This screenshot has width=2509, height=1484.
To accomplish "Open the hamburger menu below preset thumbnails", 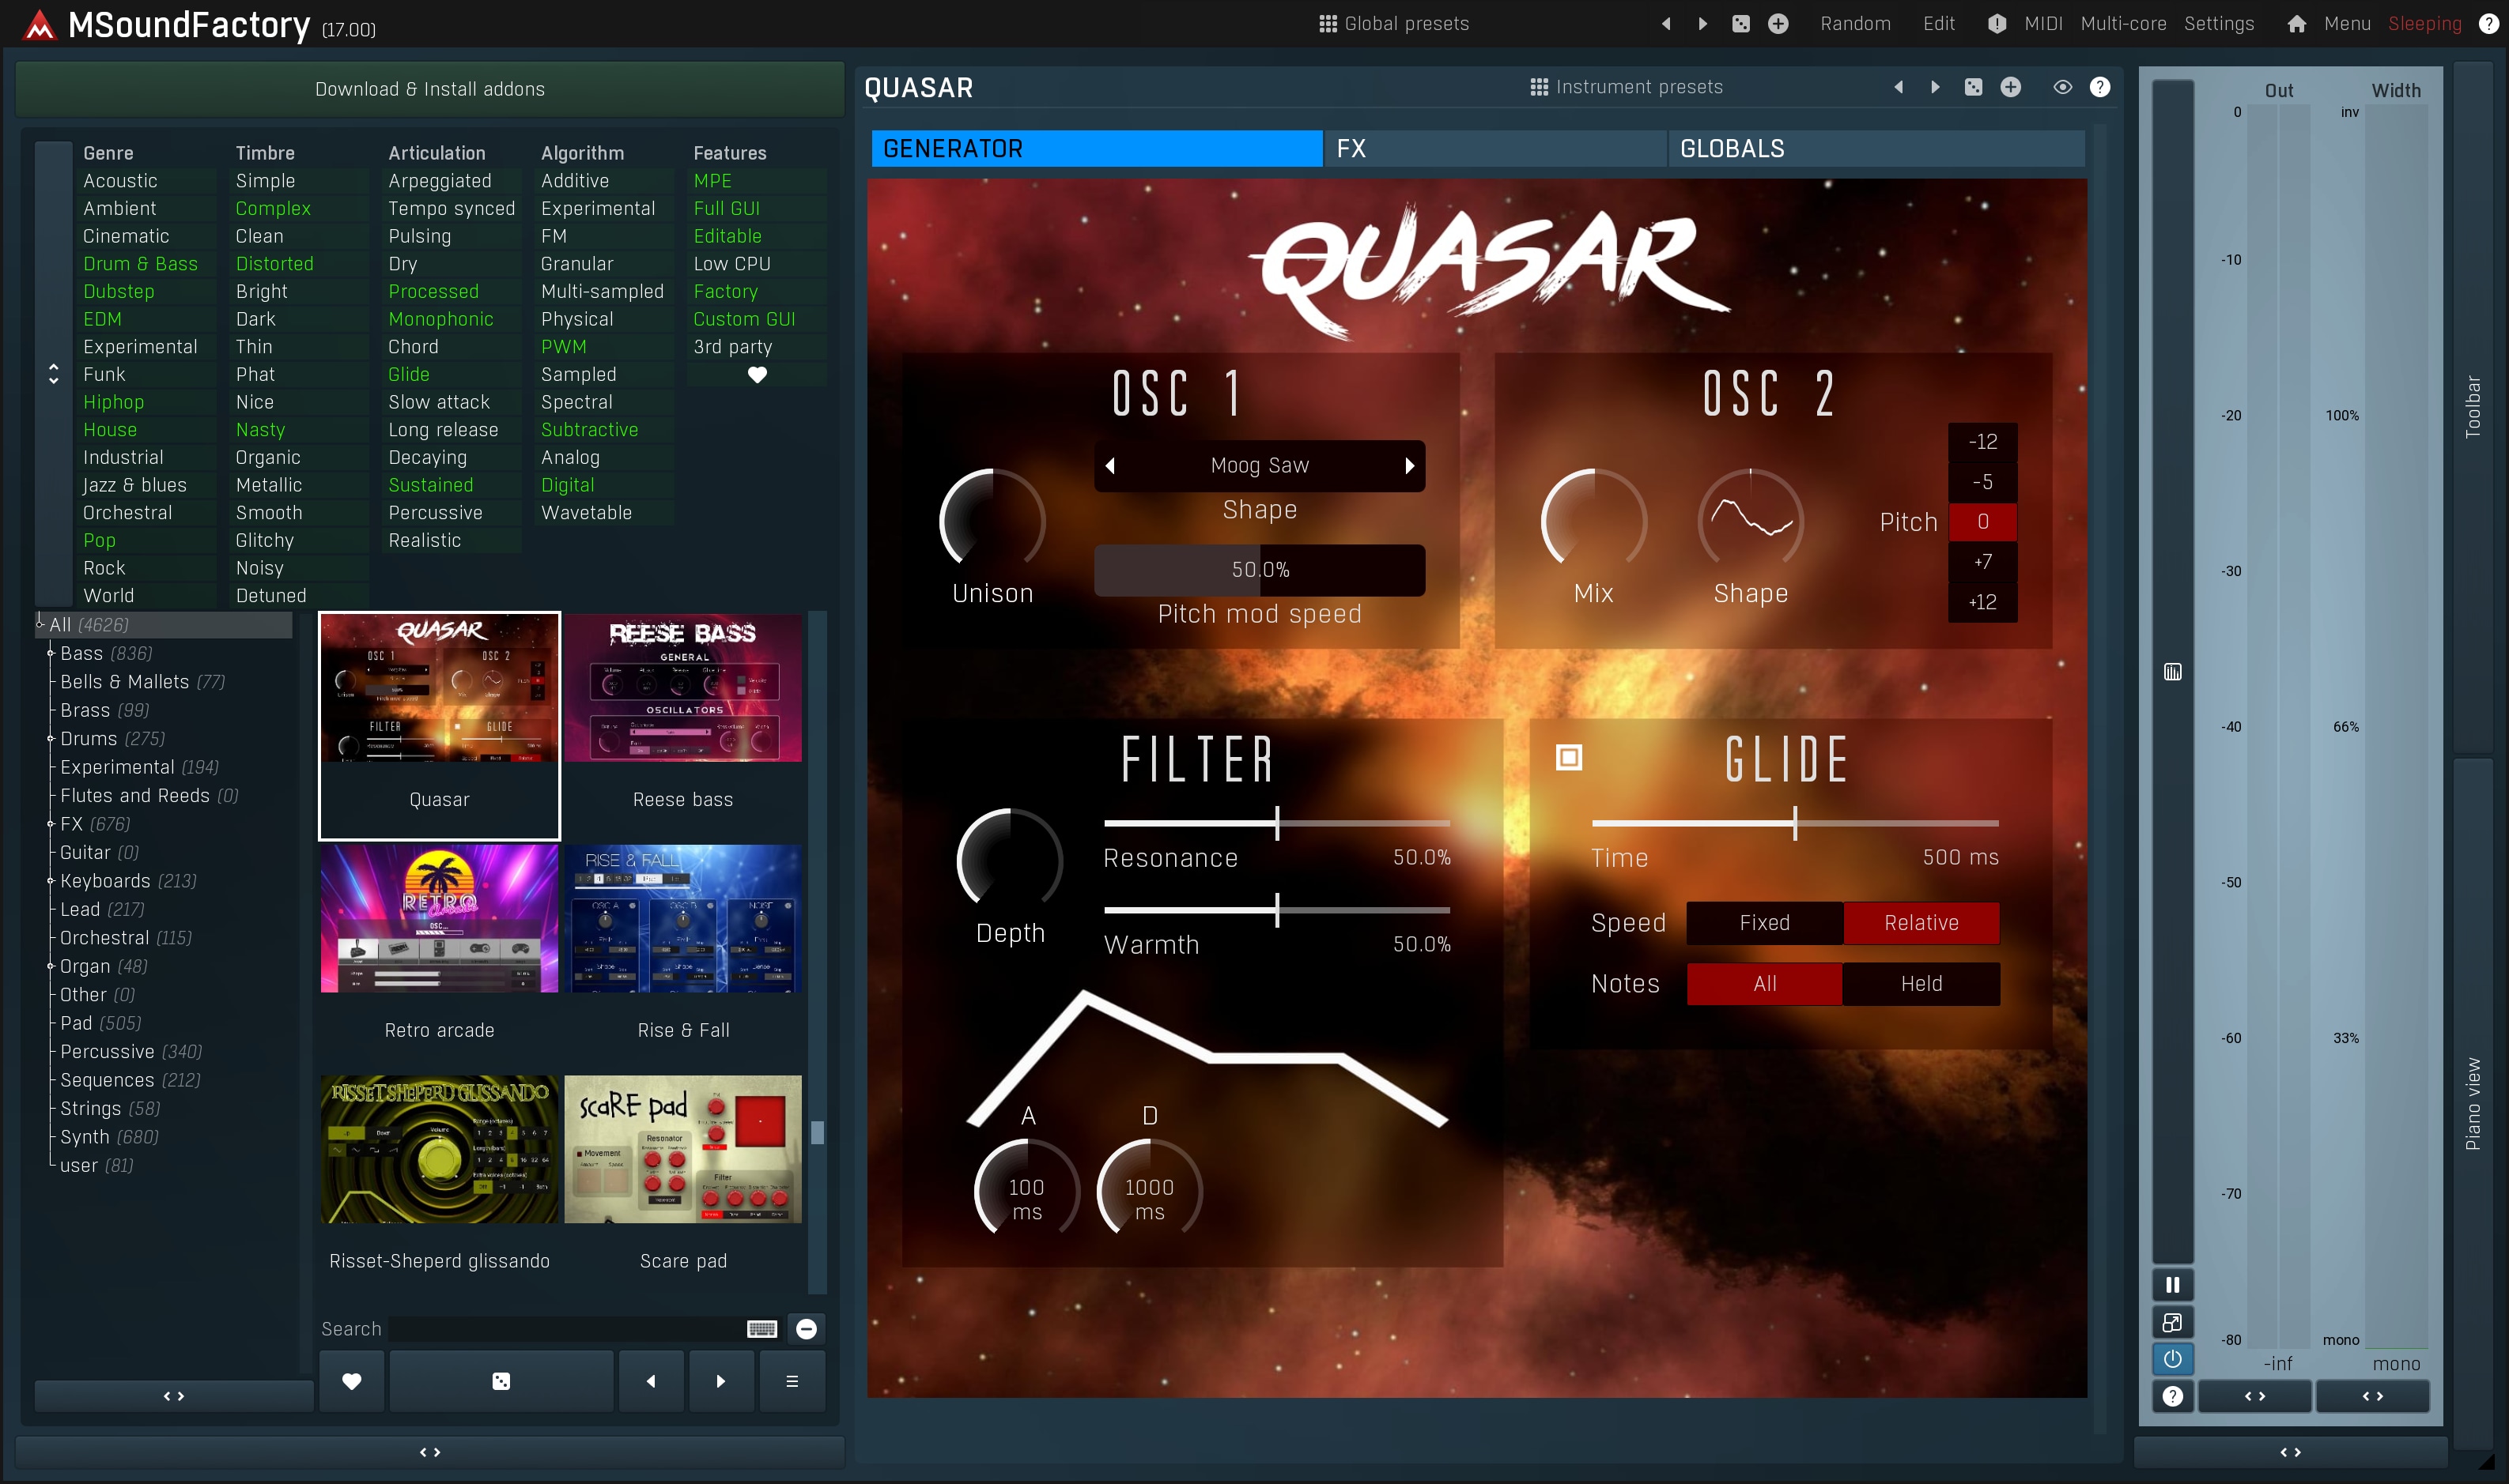I will pos(792,1381).
